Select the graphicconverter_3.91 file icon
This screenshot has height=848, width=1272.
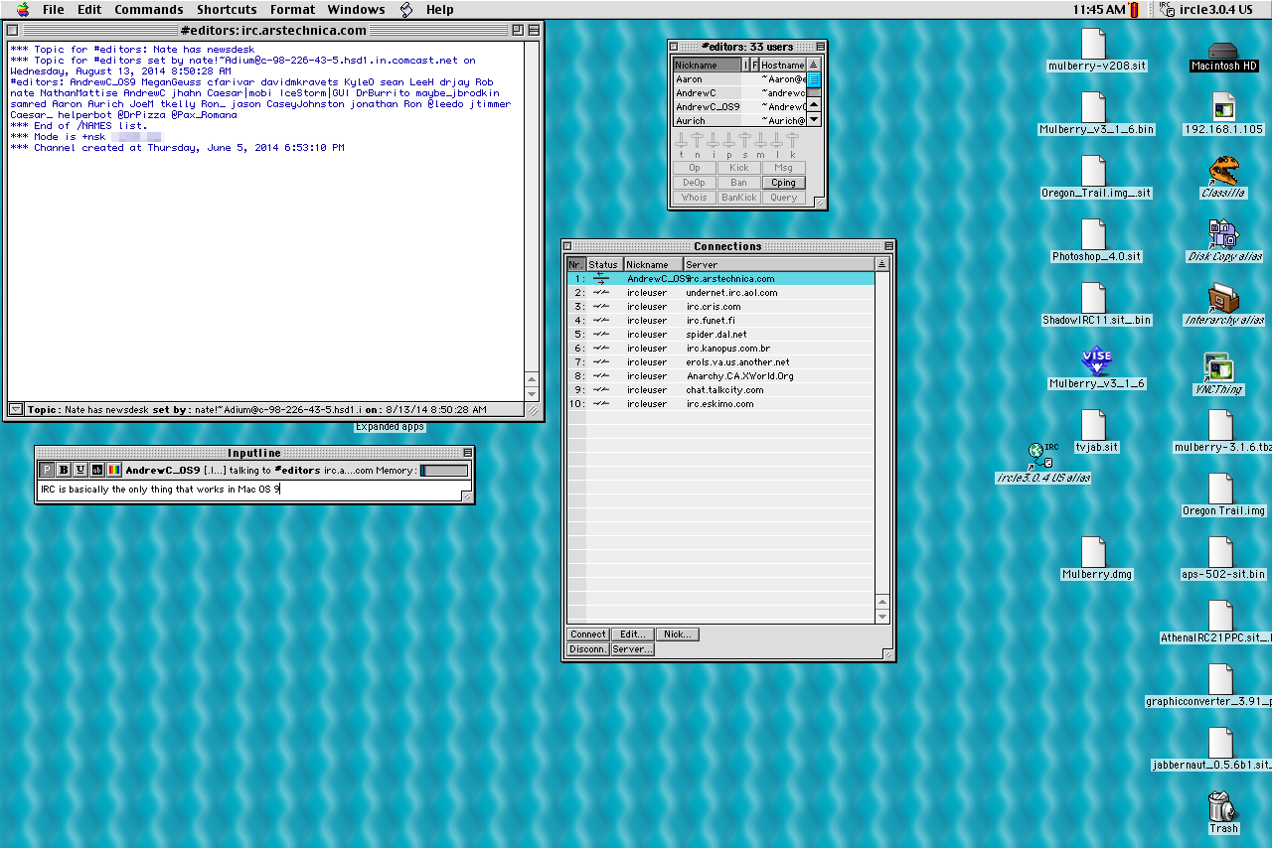[x=1221, y=686]
